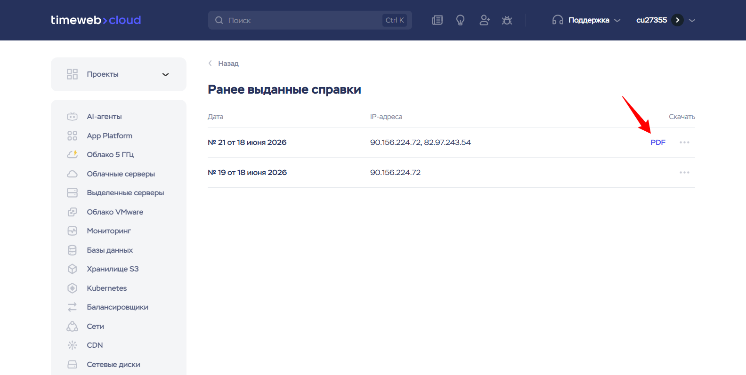Click the CDN snowflake icon
Viewport: 746px width, 375px height.
coord(72,345)
